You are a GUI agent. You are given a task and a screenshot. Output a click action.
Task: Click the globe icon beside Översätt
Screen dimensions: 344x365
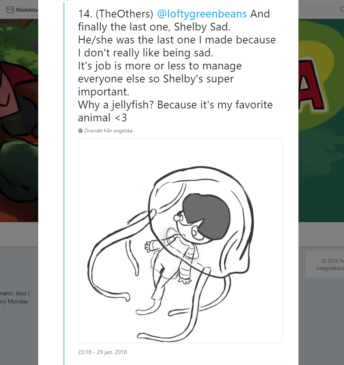click(81, 131)
